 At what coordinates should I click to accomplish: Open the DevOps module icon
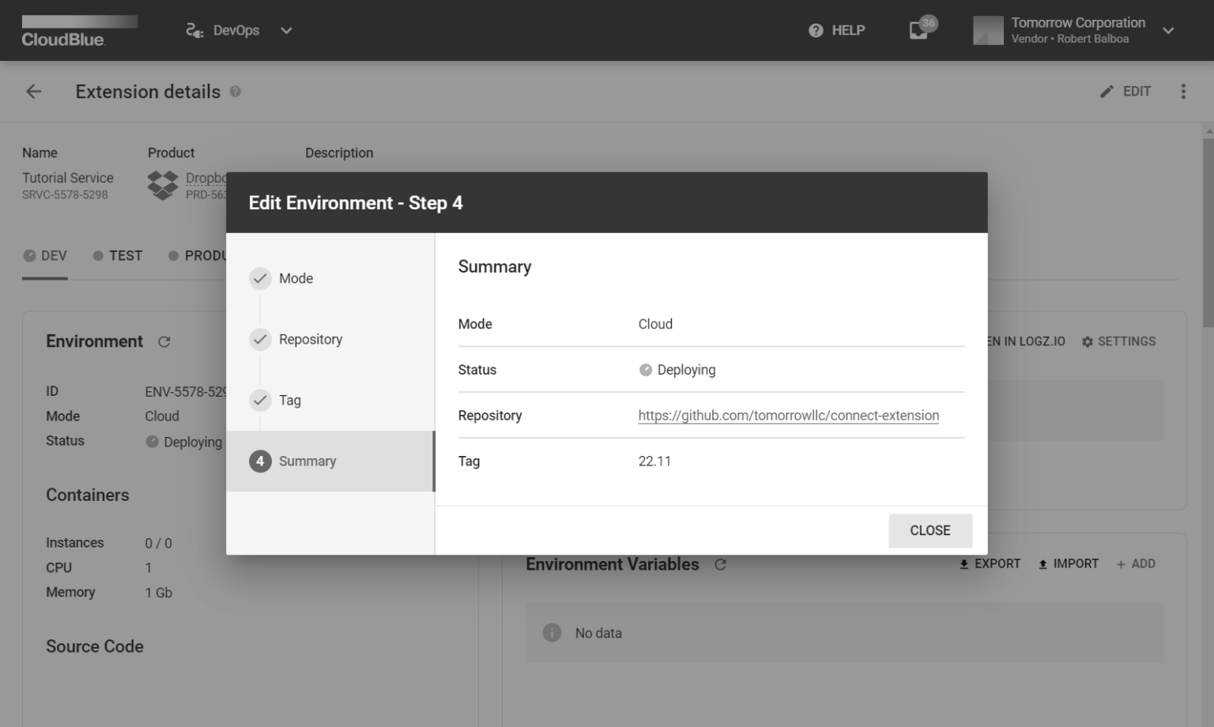tap(194, 30)
